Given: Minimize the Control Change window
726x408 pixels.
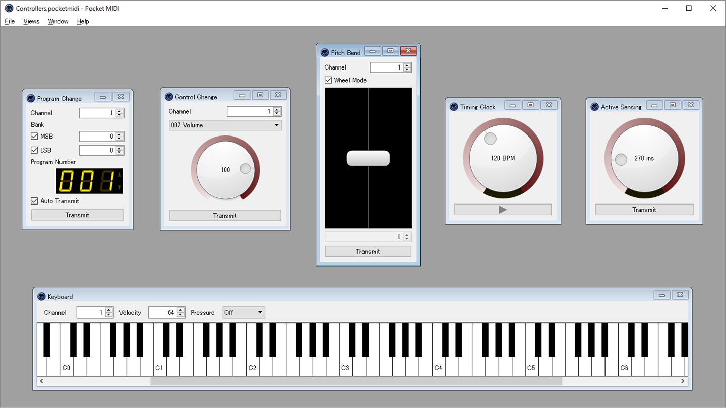Looking at the screenshot, I should coord(242,95).
